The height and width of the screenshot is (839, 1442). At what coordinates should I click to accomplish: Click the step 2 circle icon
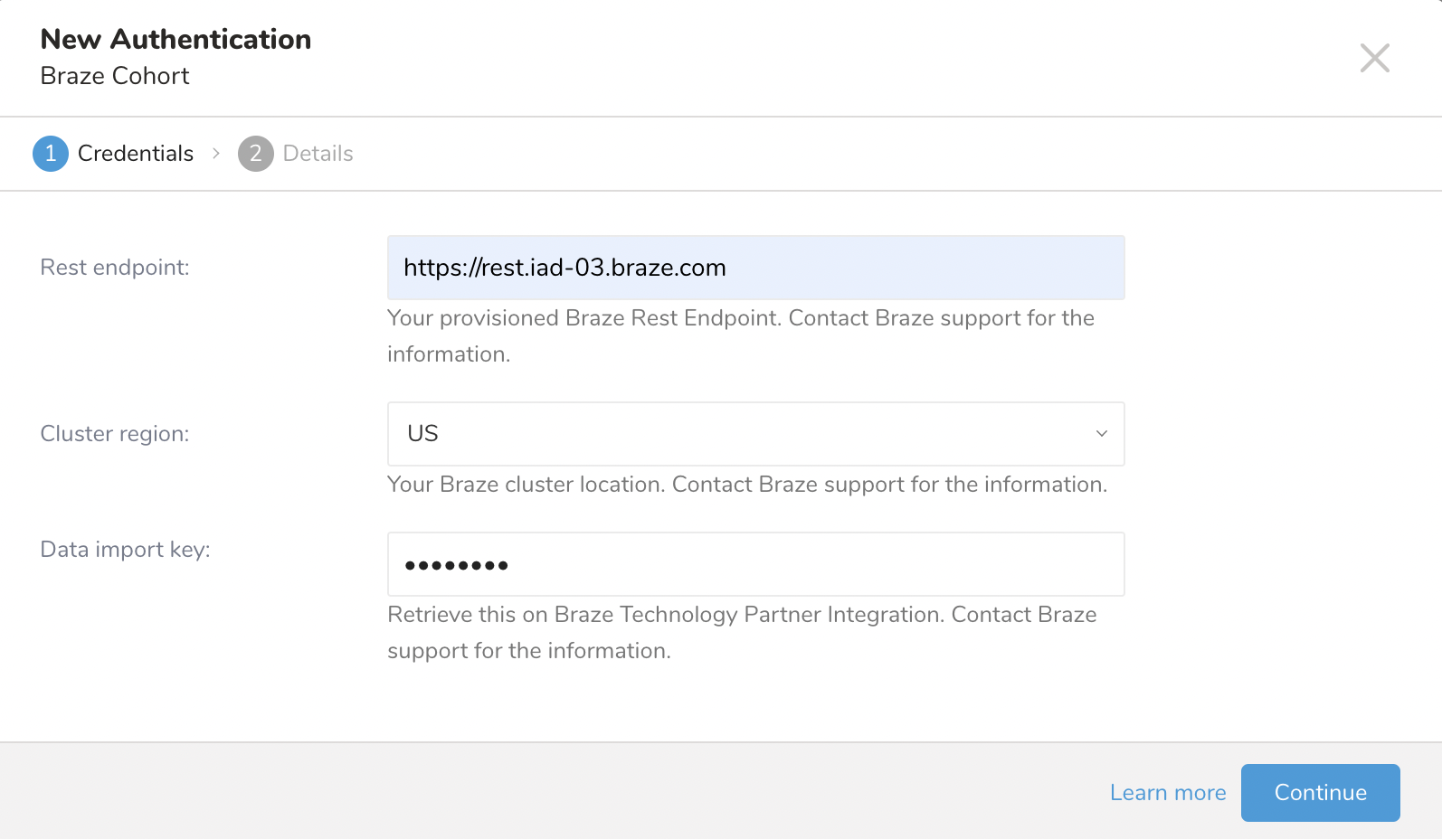pos(255,154)
